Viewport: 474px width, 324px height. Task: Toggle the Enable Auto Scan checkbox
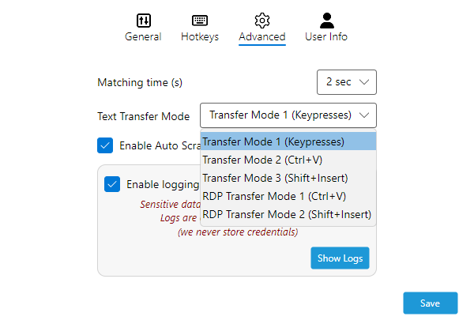(104, 145)
